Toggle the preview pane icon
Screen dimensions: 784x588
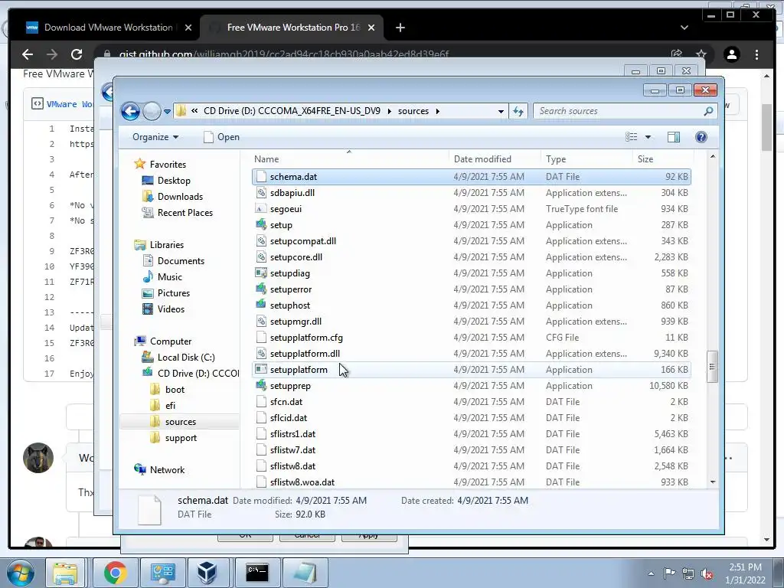(x=674, y=137)
